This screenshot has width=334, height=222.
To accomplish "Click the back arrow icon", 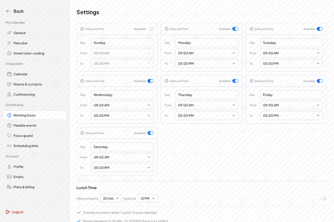I will (8, 11).
